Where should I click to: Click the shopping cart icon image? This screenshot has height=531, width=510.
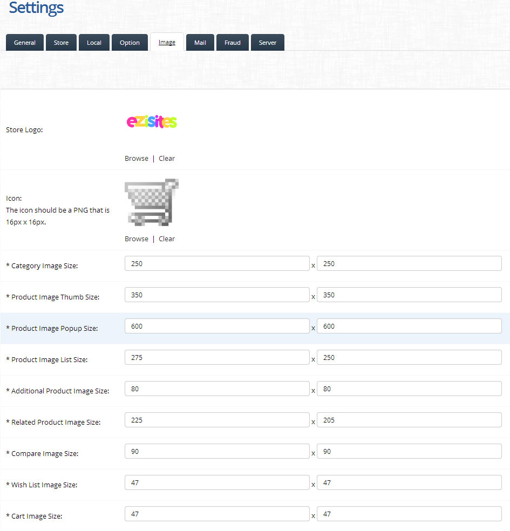point(151,202)
